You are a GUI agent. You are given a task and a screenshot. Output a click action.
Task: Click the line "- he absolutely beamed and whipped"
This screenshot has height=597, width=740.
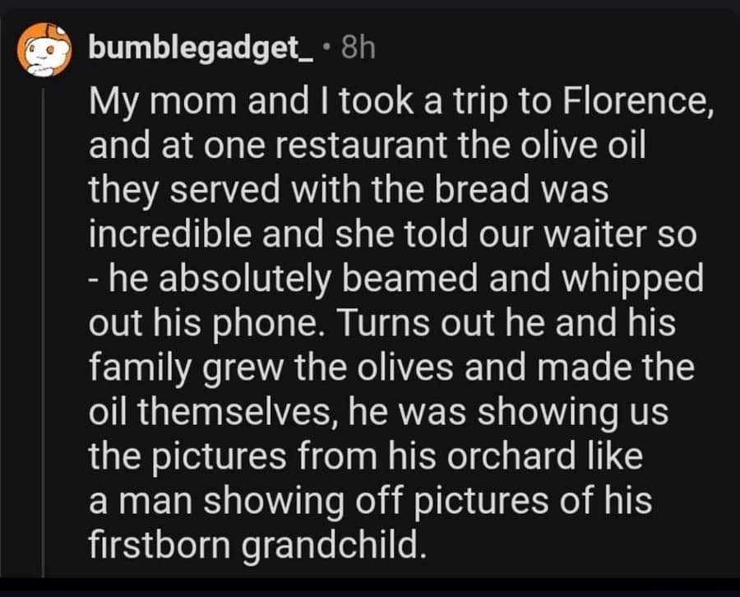pyautogui.click(x=396, y=280)
